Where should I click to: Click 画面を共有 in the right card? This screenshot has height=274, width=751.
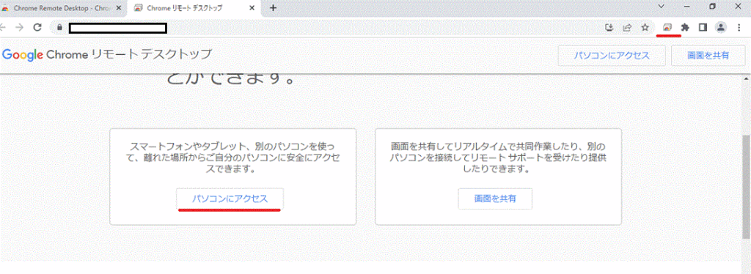[495, 199]
